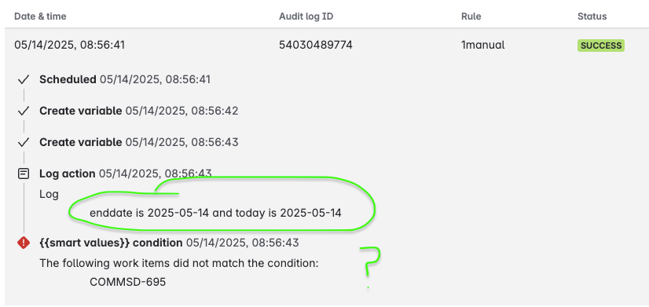This screenshot has height=307, width=649.
Task: Click the first Create variable checkmark icon
Action: 24,111
